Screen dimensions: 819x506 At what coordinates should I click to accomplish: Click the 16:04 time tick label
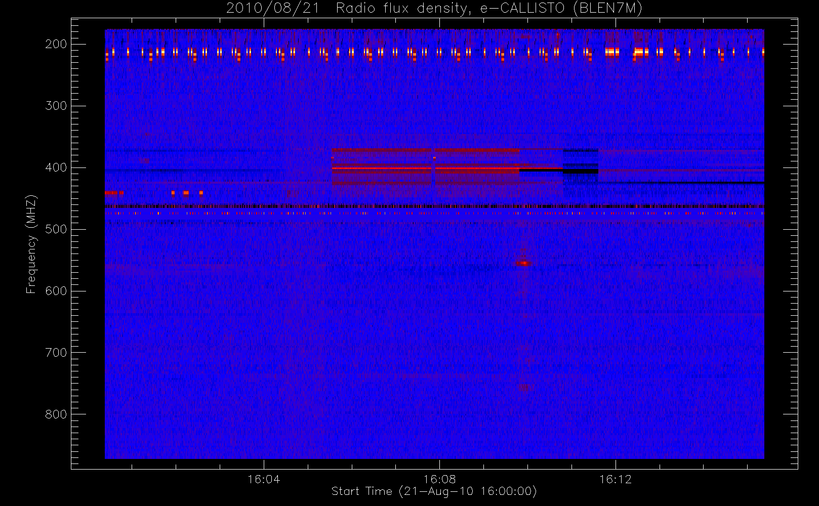pyautogui.click(x=264, y=479)
